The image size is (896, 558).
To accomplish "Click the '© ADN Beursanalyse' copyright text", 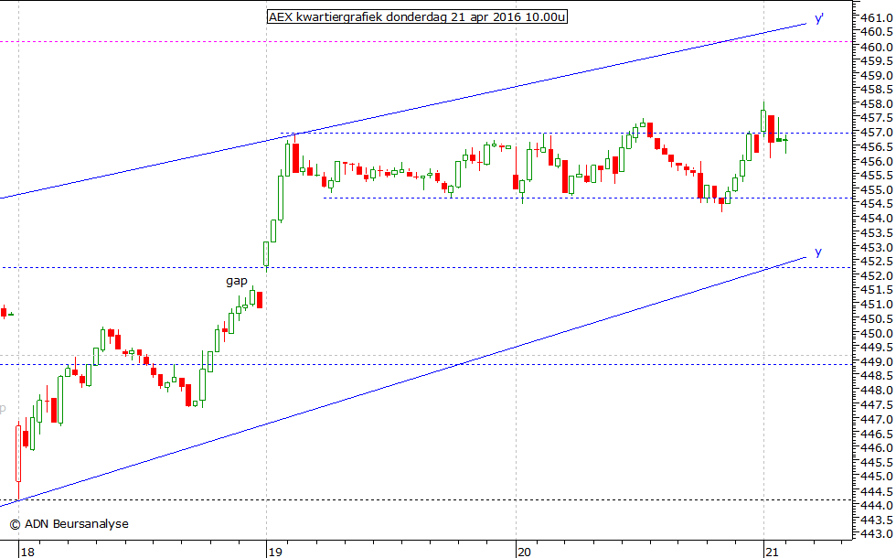I will pyautogui.click(x=69, y=523).
